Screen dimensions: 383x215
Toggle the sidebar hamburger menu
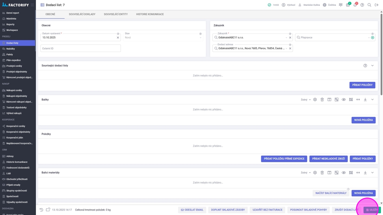point(32,5)
